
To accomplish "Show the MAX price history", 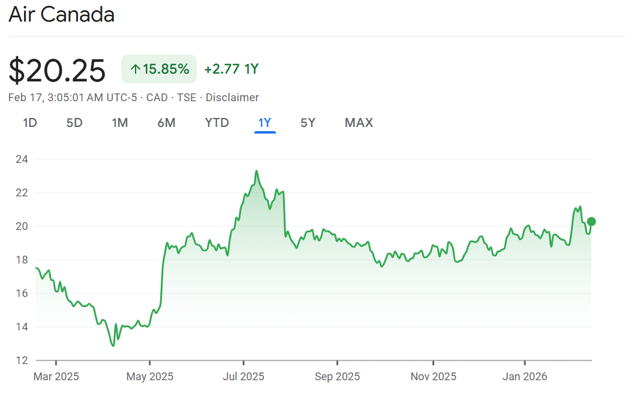I will click(x=359, y=123).
